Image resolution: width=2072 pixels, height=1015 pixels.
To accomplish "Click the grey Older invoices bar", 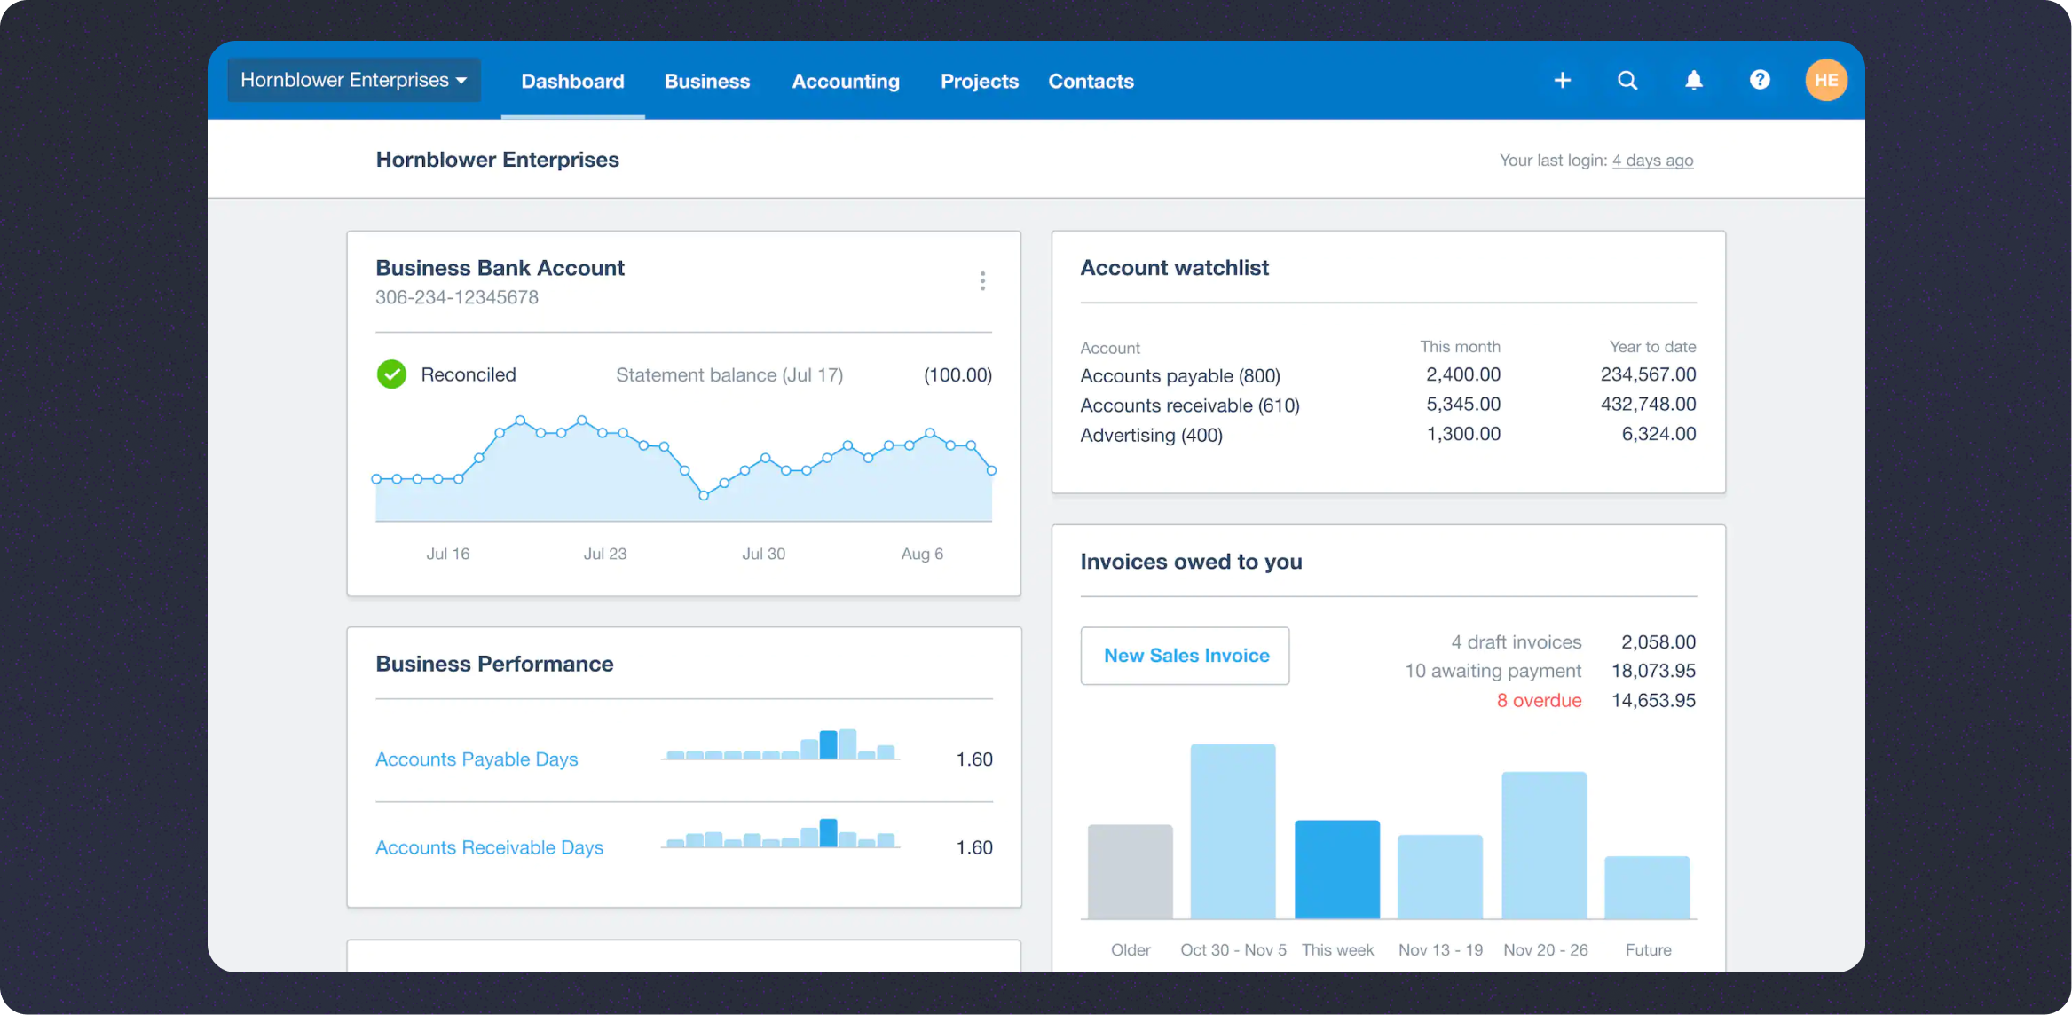I will coord(1130,871).
